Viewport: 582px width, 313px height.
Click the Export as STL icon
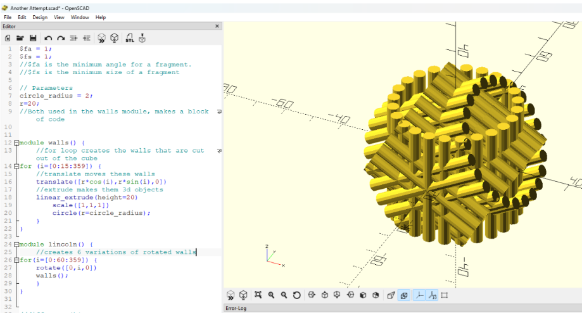tap(129, 38)
